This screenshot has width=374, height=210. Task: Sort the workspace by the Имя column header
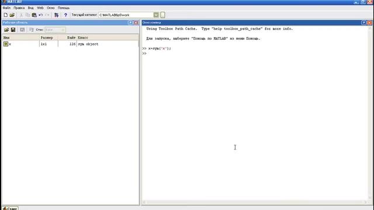[x=21, y=37]
